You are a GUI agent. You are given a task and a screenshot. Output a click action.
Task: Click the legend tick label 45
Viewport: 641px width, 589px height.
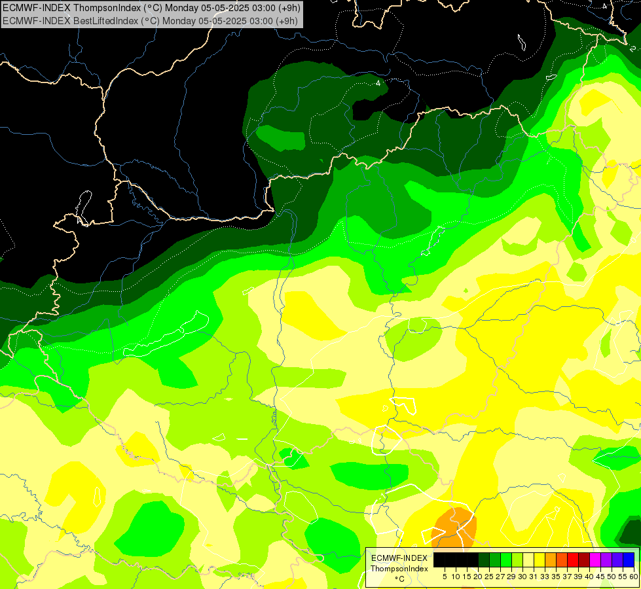point(600,577)
